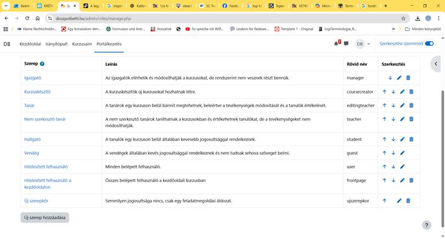Move the Vendég role up
Image resolution: width=445 pixels, height=239 pixels.
pos(384,152)
